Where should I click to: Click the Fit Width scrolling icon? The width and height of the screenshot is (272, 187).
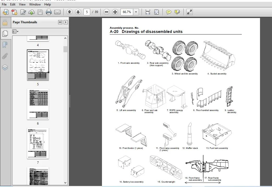(x=148, y=12)
